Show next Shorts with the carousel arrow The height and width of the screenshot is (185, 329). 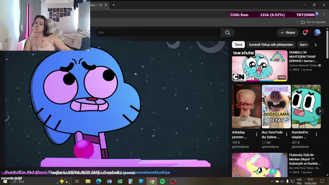320,111
